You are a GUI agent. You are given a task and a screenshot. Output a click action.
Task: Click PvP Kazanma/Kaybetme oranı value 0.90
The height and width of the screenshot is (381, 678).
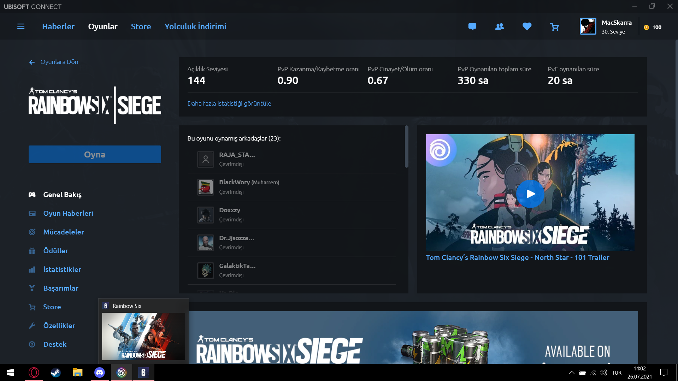pos(288,81)
